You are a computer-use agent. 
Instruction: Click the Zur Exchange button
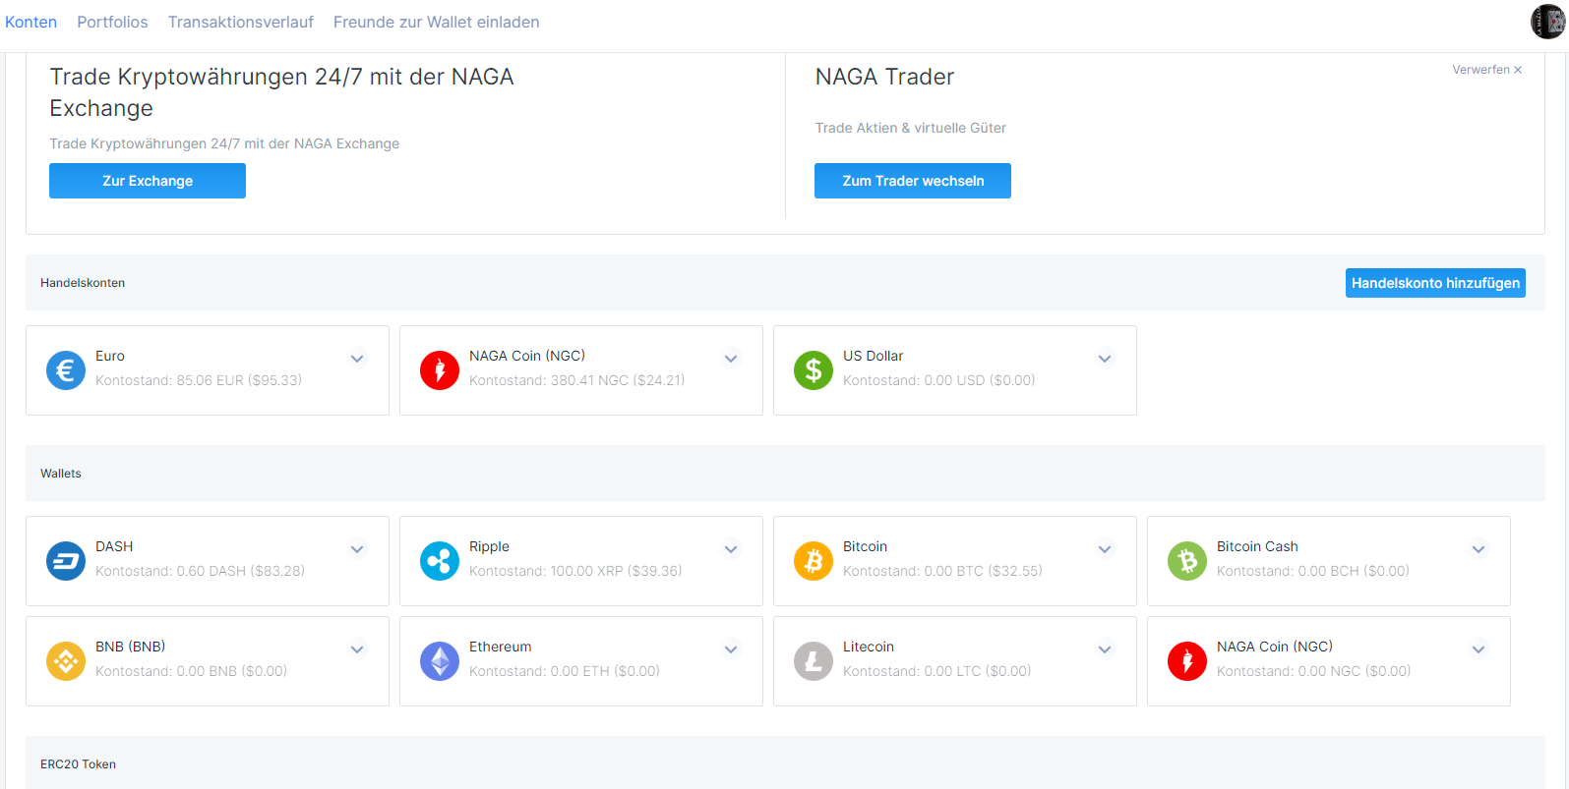(148, 181)
